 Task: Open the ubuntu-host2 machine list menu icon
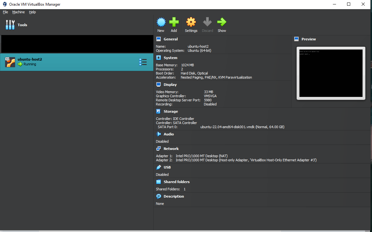143,62
